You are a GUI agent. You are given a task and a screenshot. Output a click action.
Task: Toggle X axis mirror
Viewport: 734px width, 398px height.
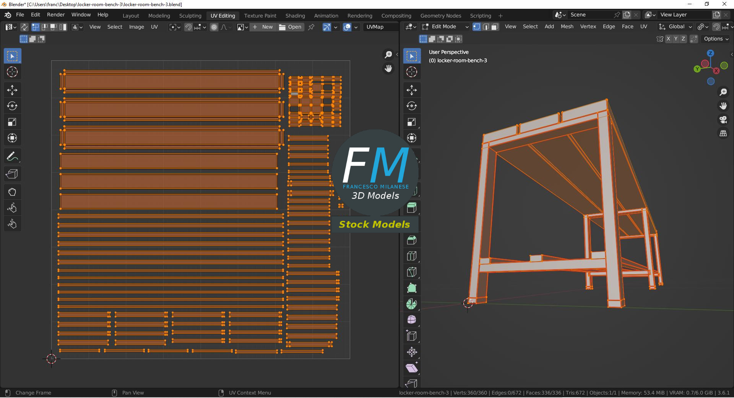pyautogui.click(x=668, y=39)
